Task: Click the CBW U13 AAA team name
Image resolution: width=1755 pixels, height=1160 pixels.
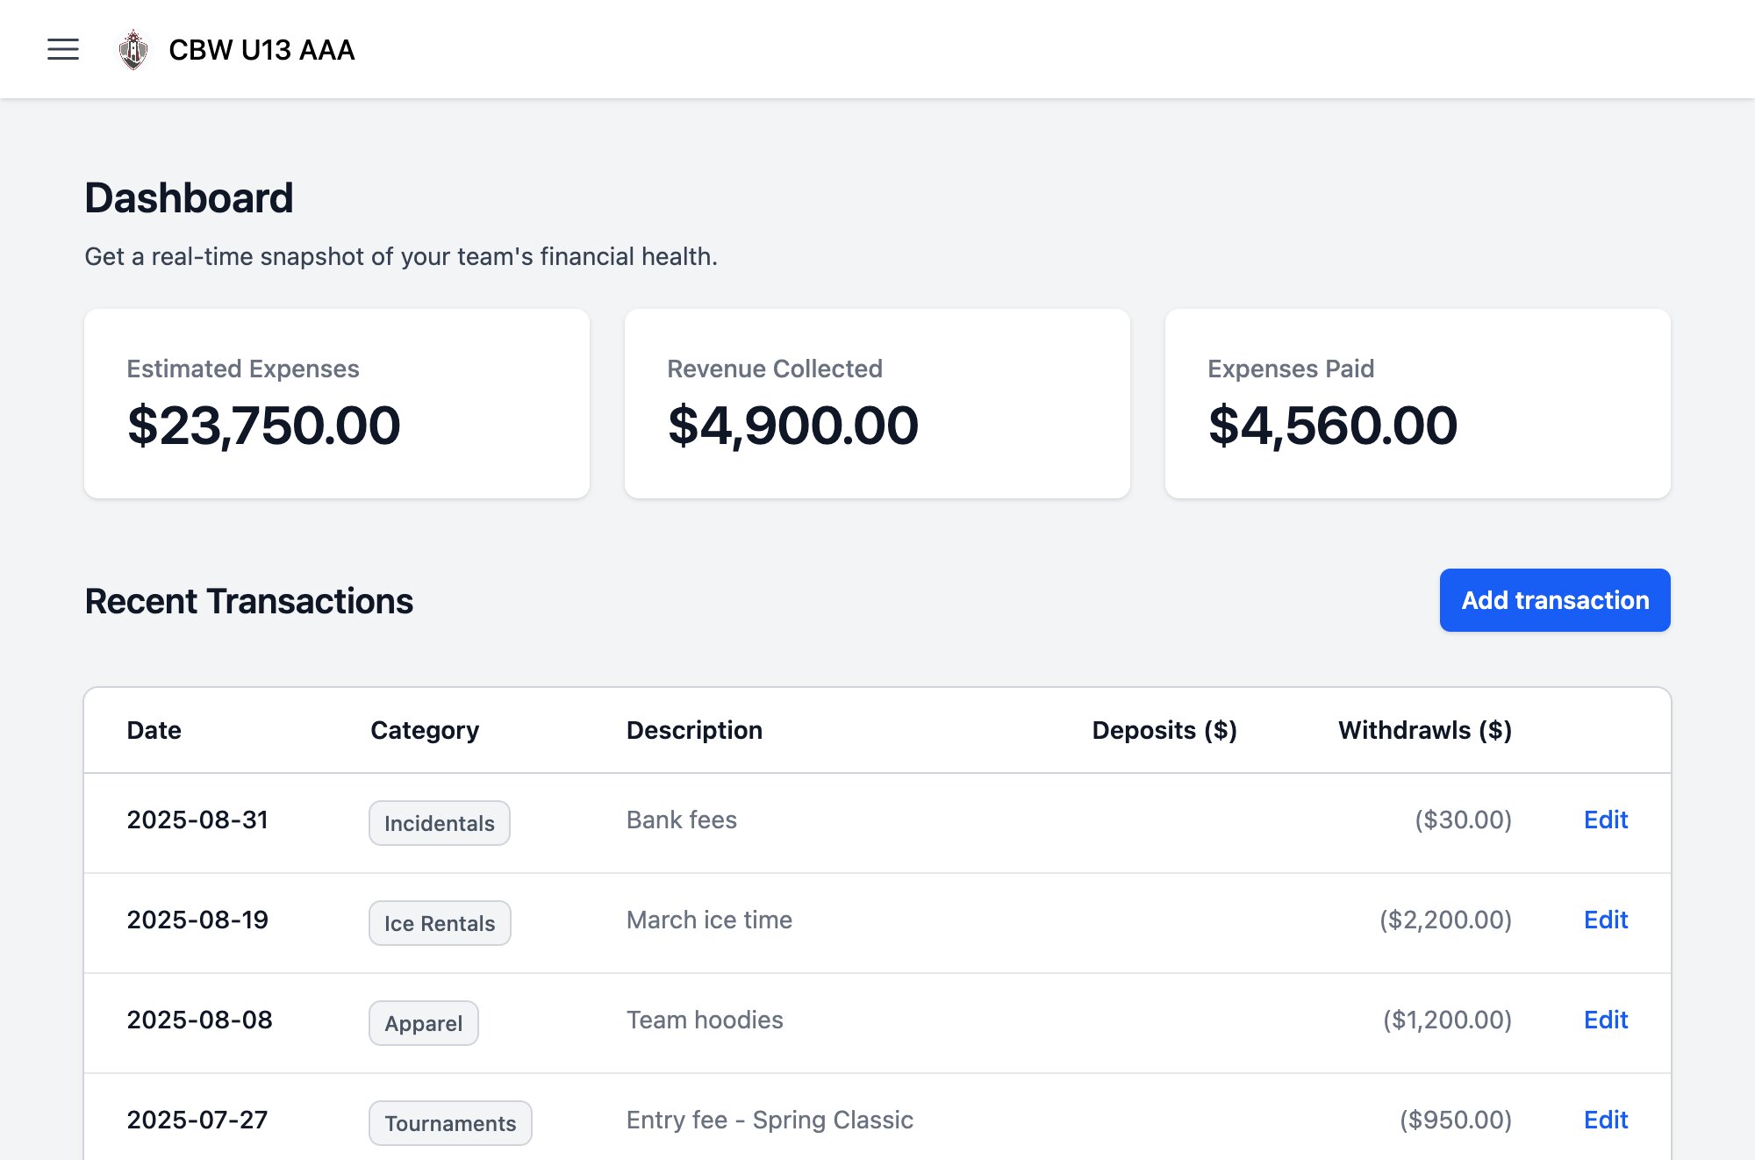Action: tap(261, 49)
